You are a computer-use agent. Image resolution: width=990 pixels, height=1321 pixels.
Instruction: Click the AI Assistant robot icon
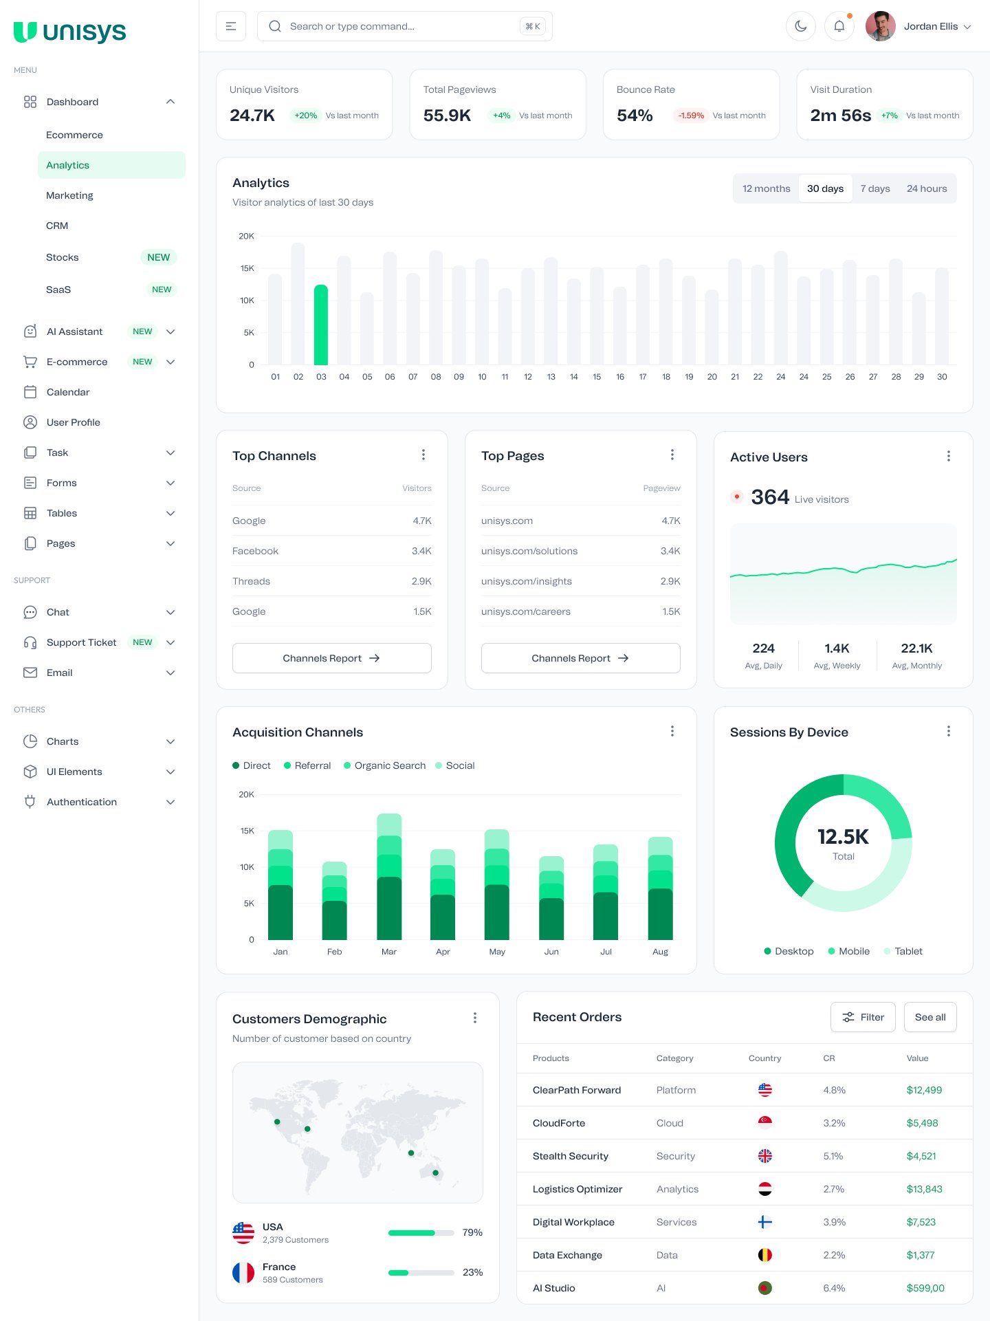coord(30,331)
